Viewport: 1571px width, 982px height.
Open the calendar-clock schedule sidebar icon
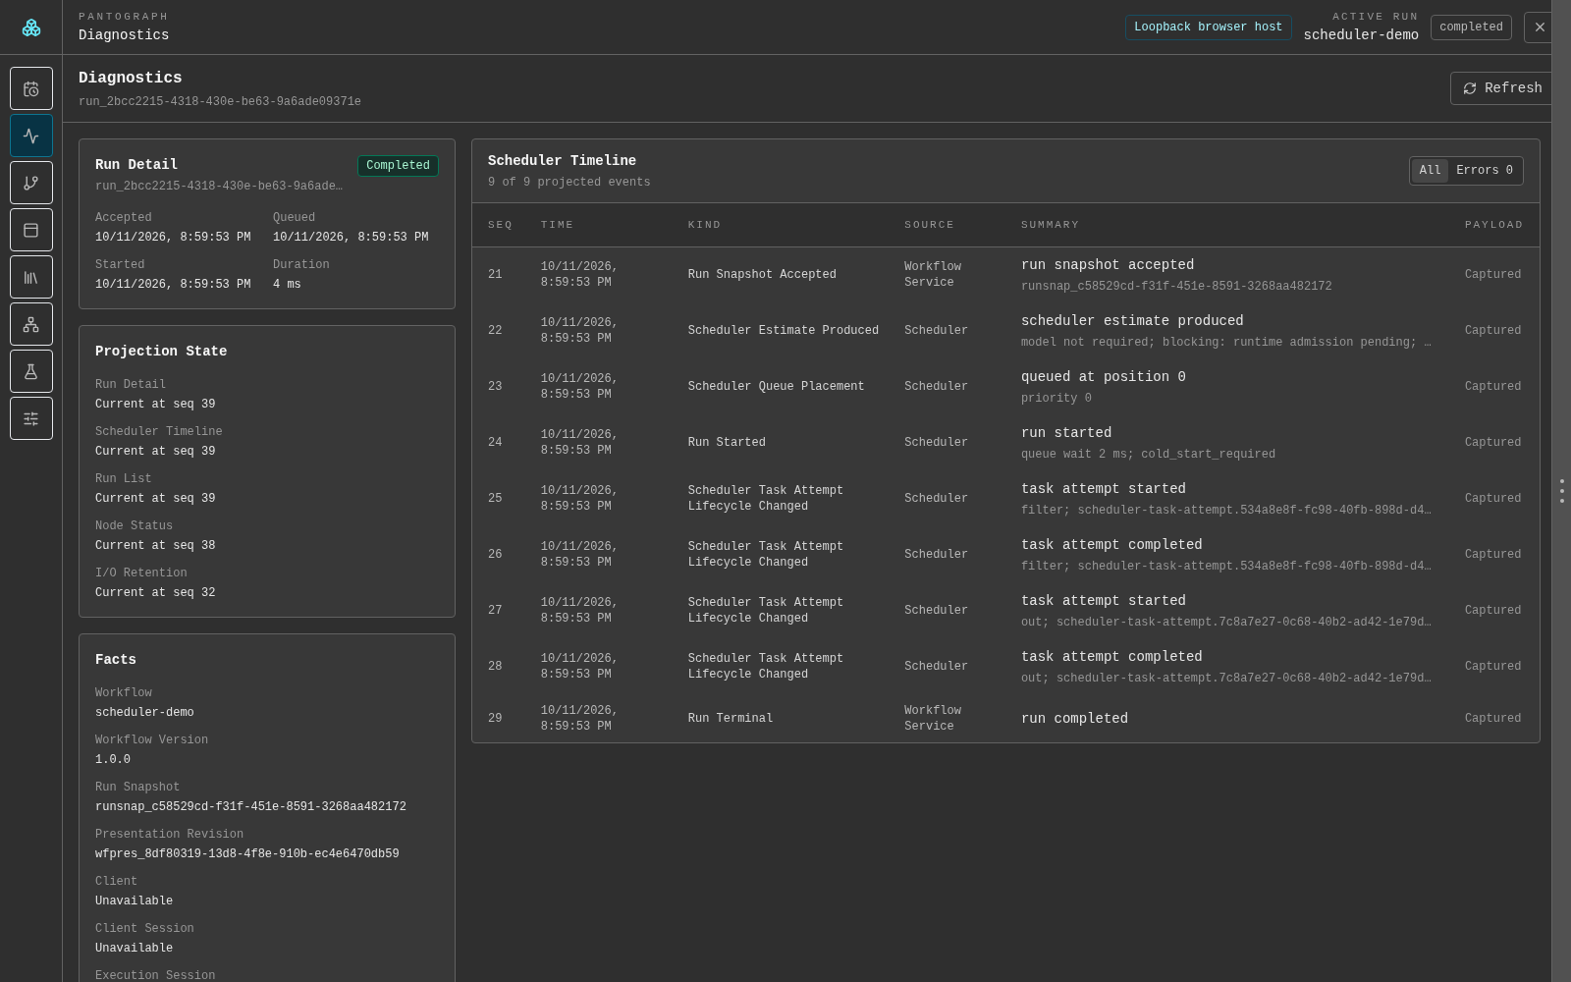[x=31, y=88]
